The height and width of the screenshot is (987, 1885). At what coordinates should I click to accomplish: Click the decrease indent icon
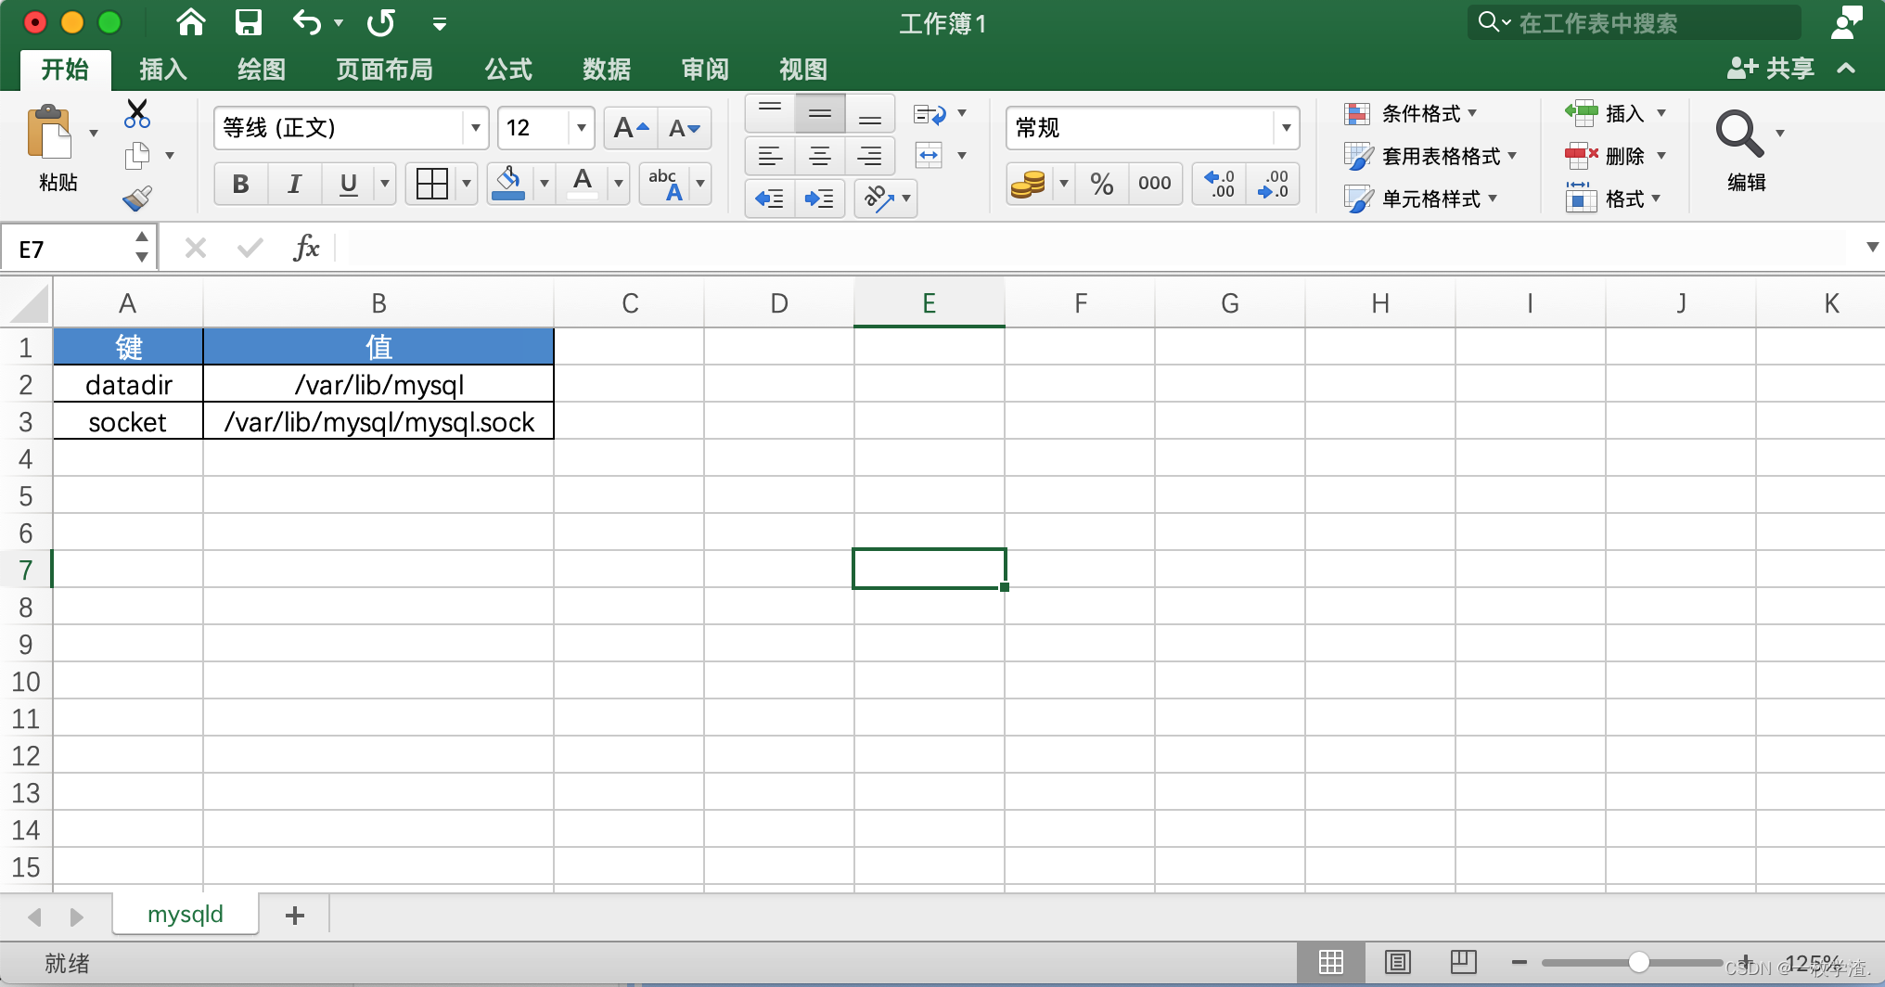(769, 199)
